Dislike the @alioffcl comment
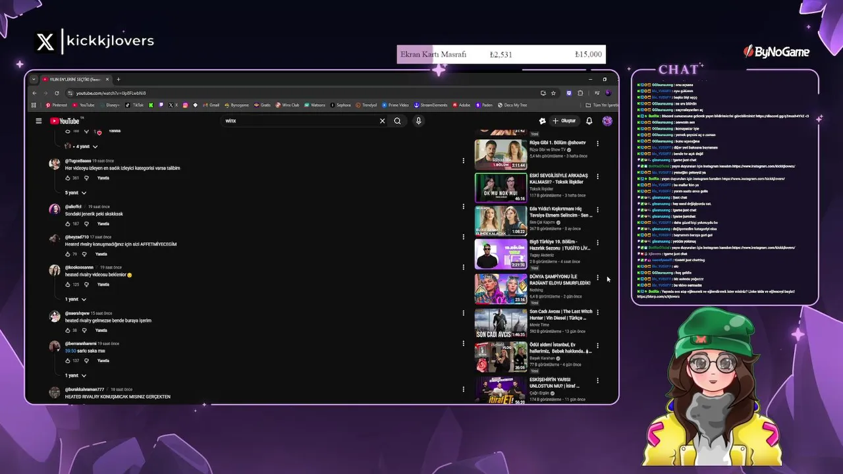Image resolution: width=843 pixels, height=474 pixels. [85, 224]
